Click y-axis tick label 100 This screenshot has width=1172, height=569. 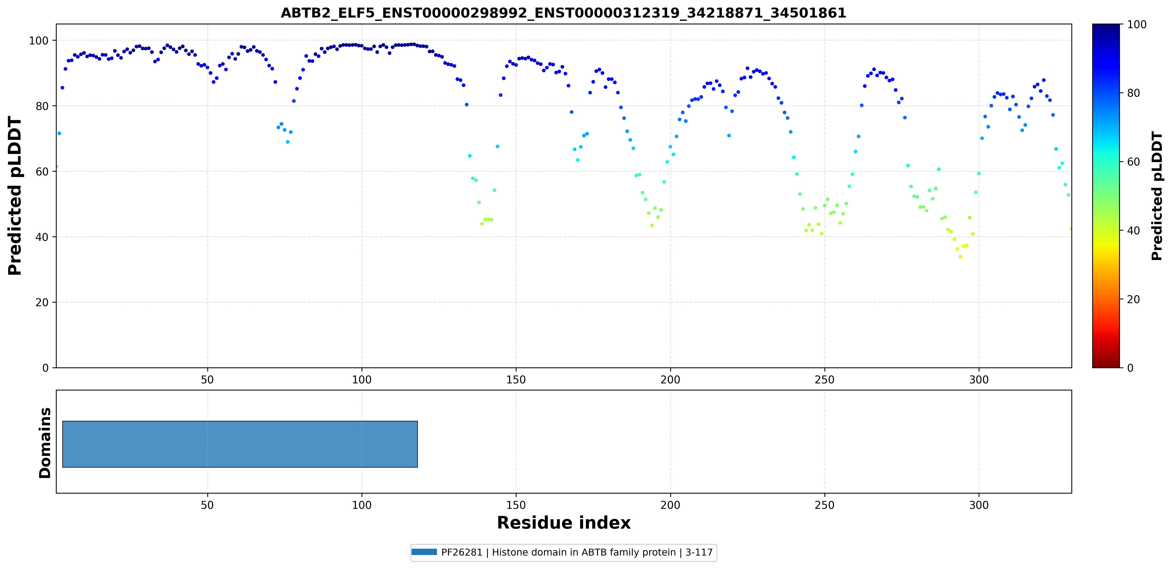39,41
